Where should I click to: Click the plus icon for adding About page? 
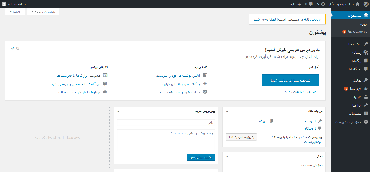click(205, 84)
